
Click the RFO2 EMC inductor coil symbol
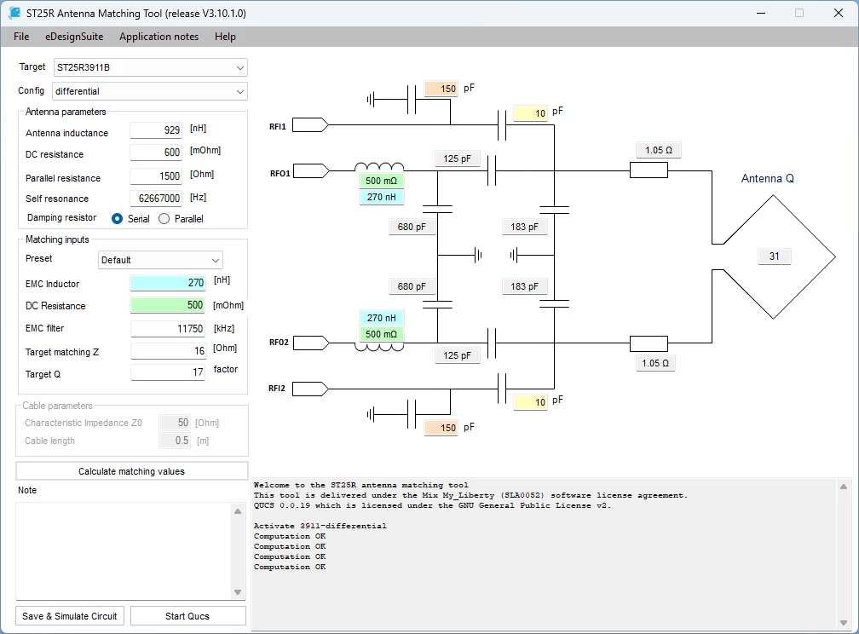(379, 347)
